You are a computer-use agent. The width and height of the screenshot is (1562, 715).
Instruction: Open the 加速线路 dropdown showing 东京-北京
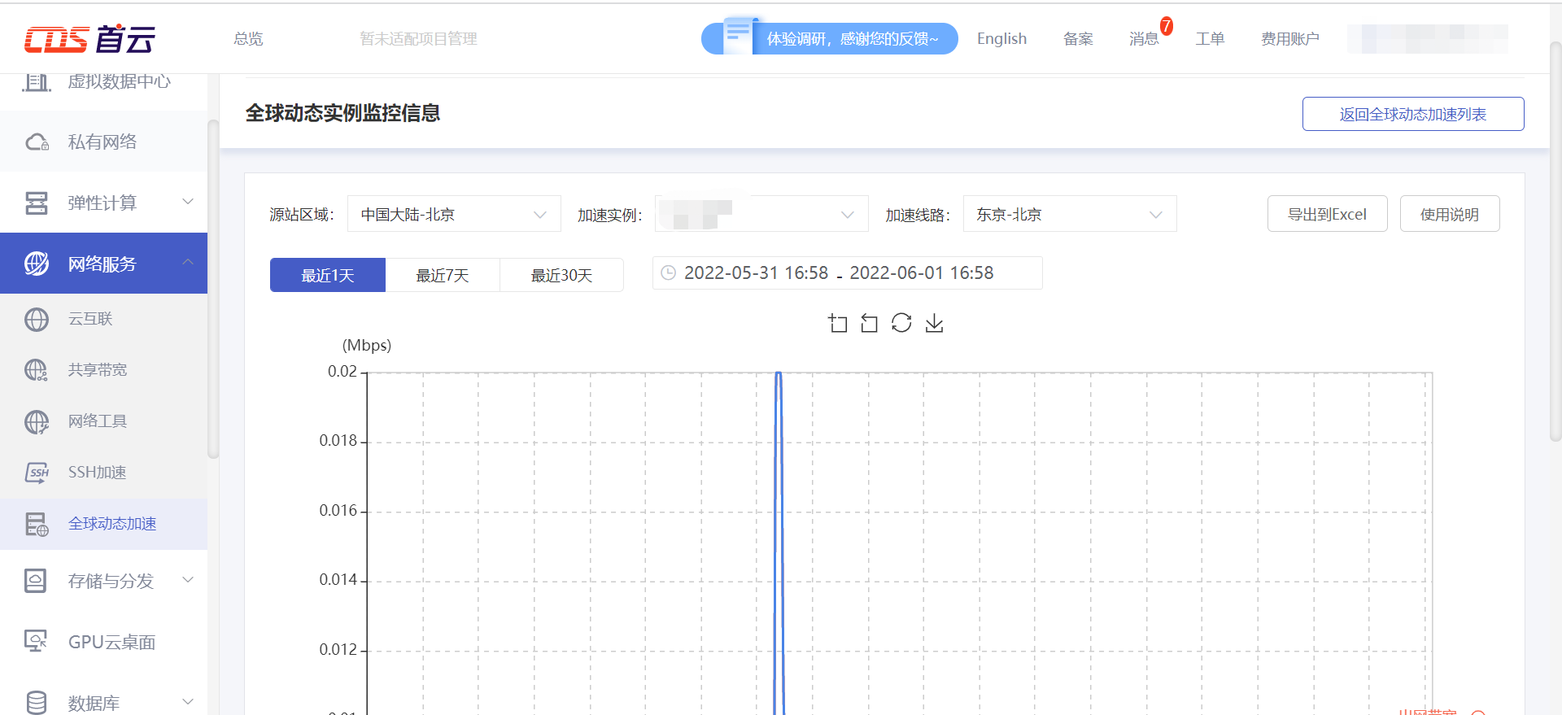click(x=1070, y=214)
